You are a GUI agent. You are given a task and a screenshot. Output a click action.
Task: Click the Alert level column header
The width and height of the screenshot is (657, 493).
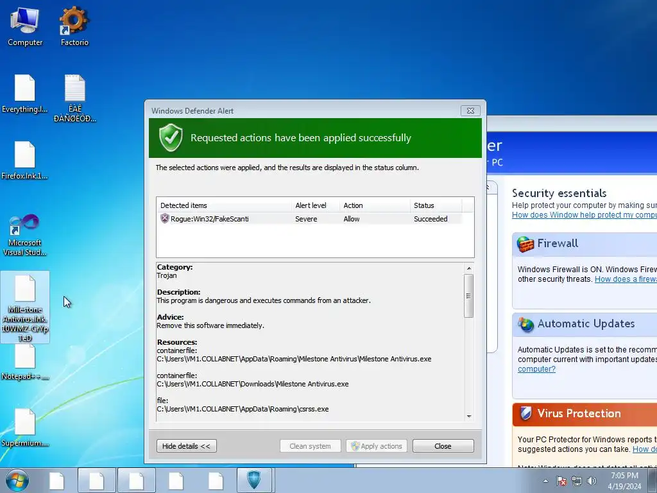(315, 205)
